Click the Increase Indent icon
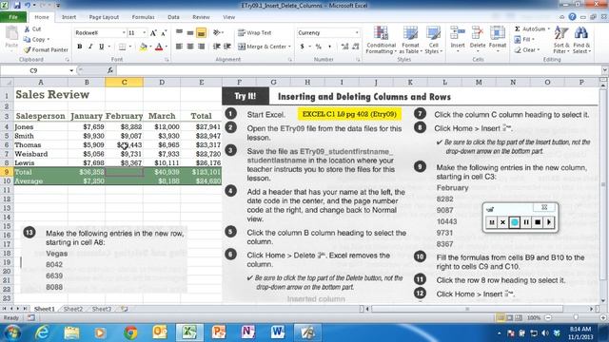Viewport: 609px width, 342px height. pos(227,47)
